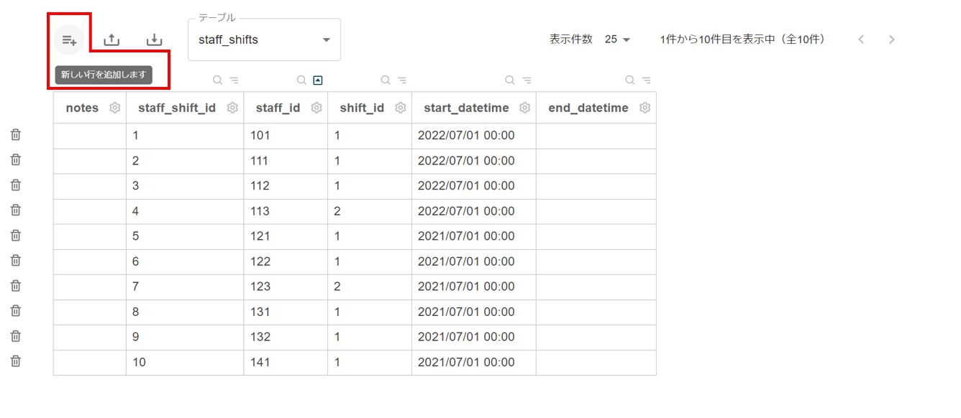Screen dimensions: 961x418
Task: Open settings gear for staff_shift_id column
Action: click(232, 108)
